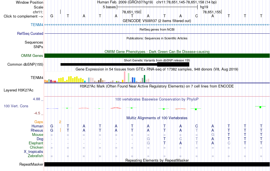Screen dimensions: 270x171
Task: Click the Layered H3K27Ac track label
Action: pyautogui.click(x=18, y=90)
